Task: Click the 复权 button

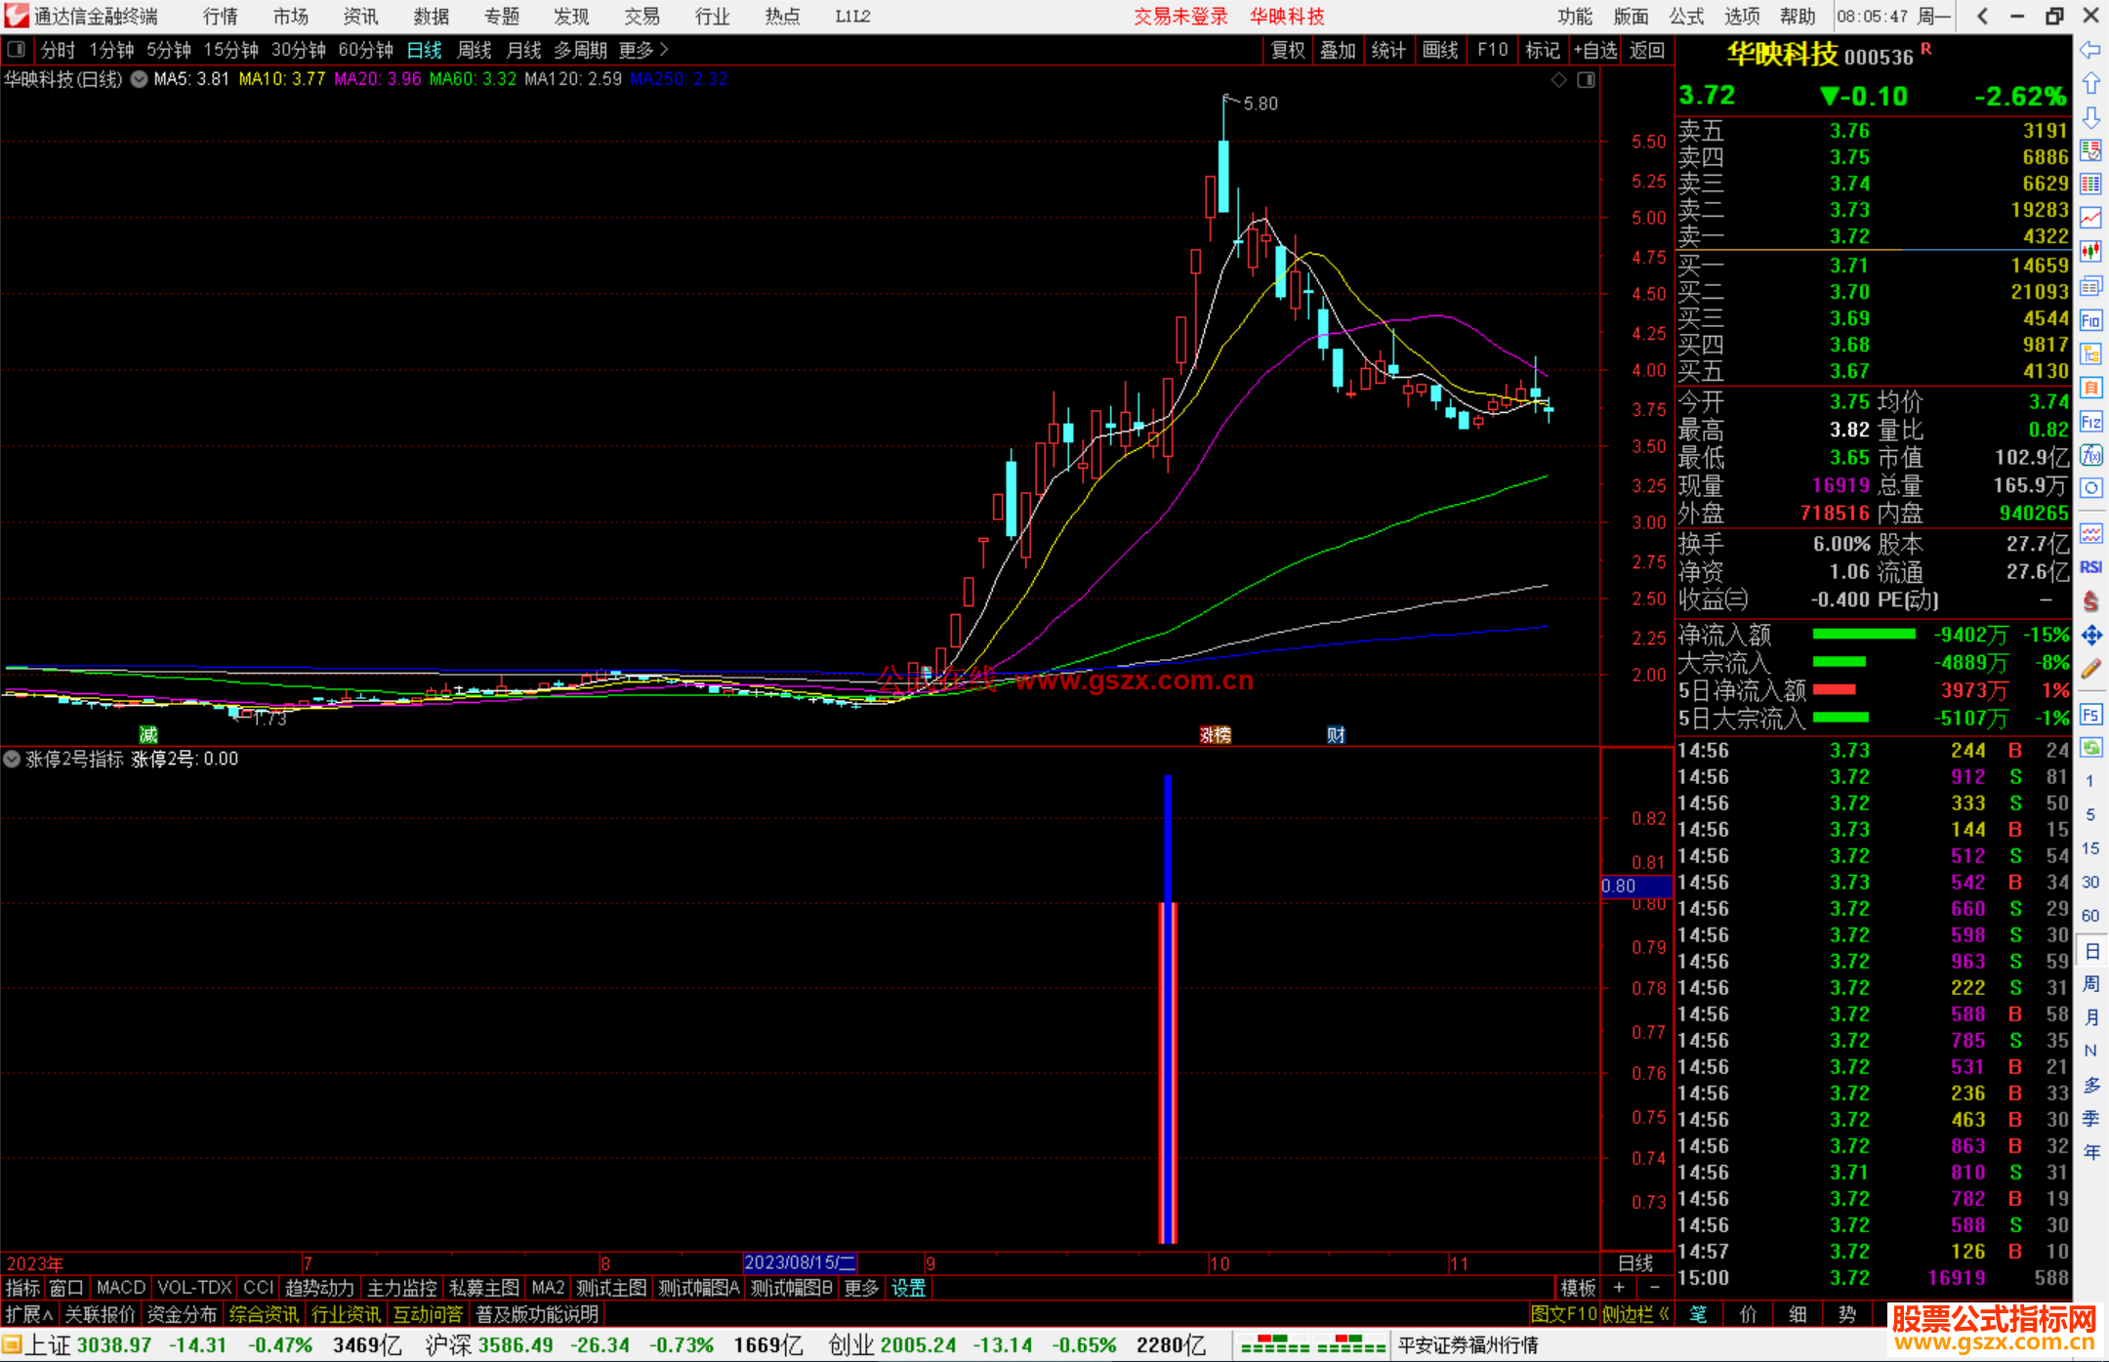Action: (1288, 50)
